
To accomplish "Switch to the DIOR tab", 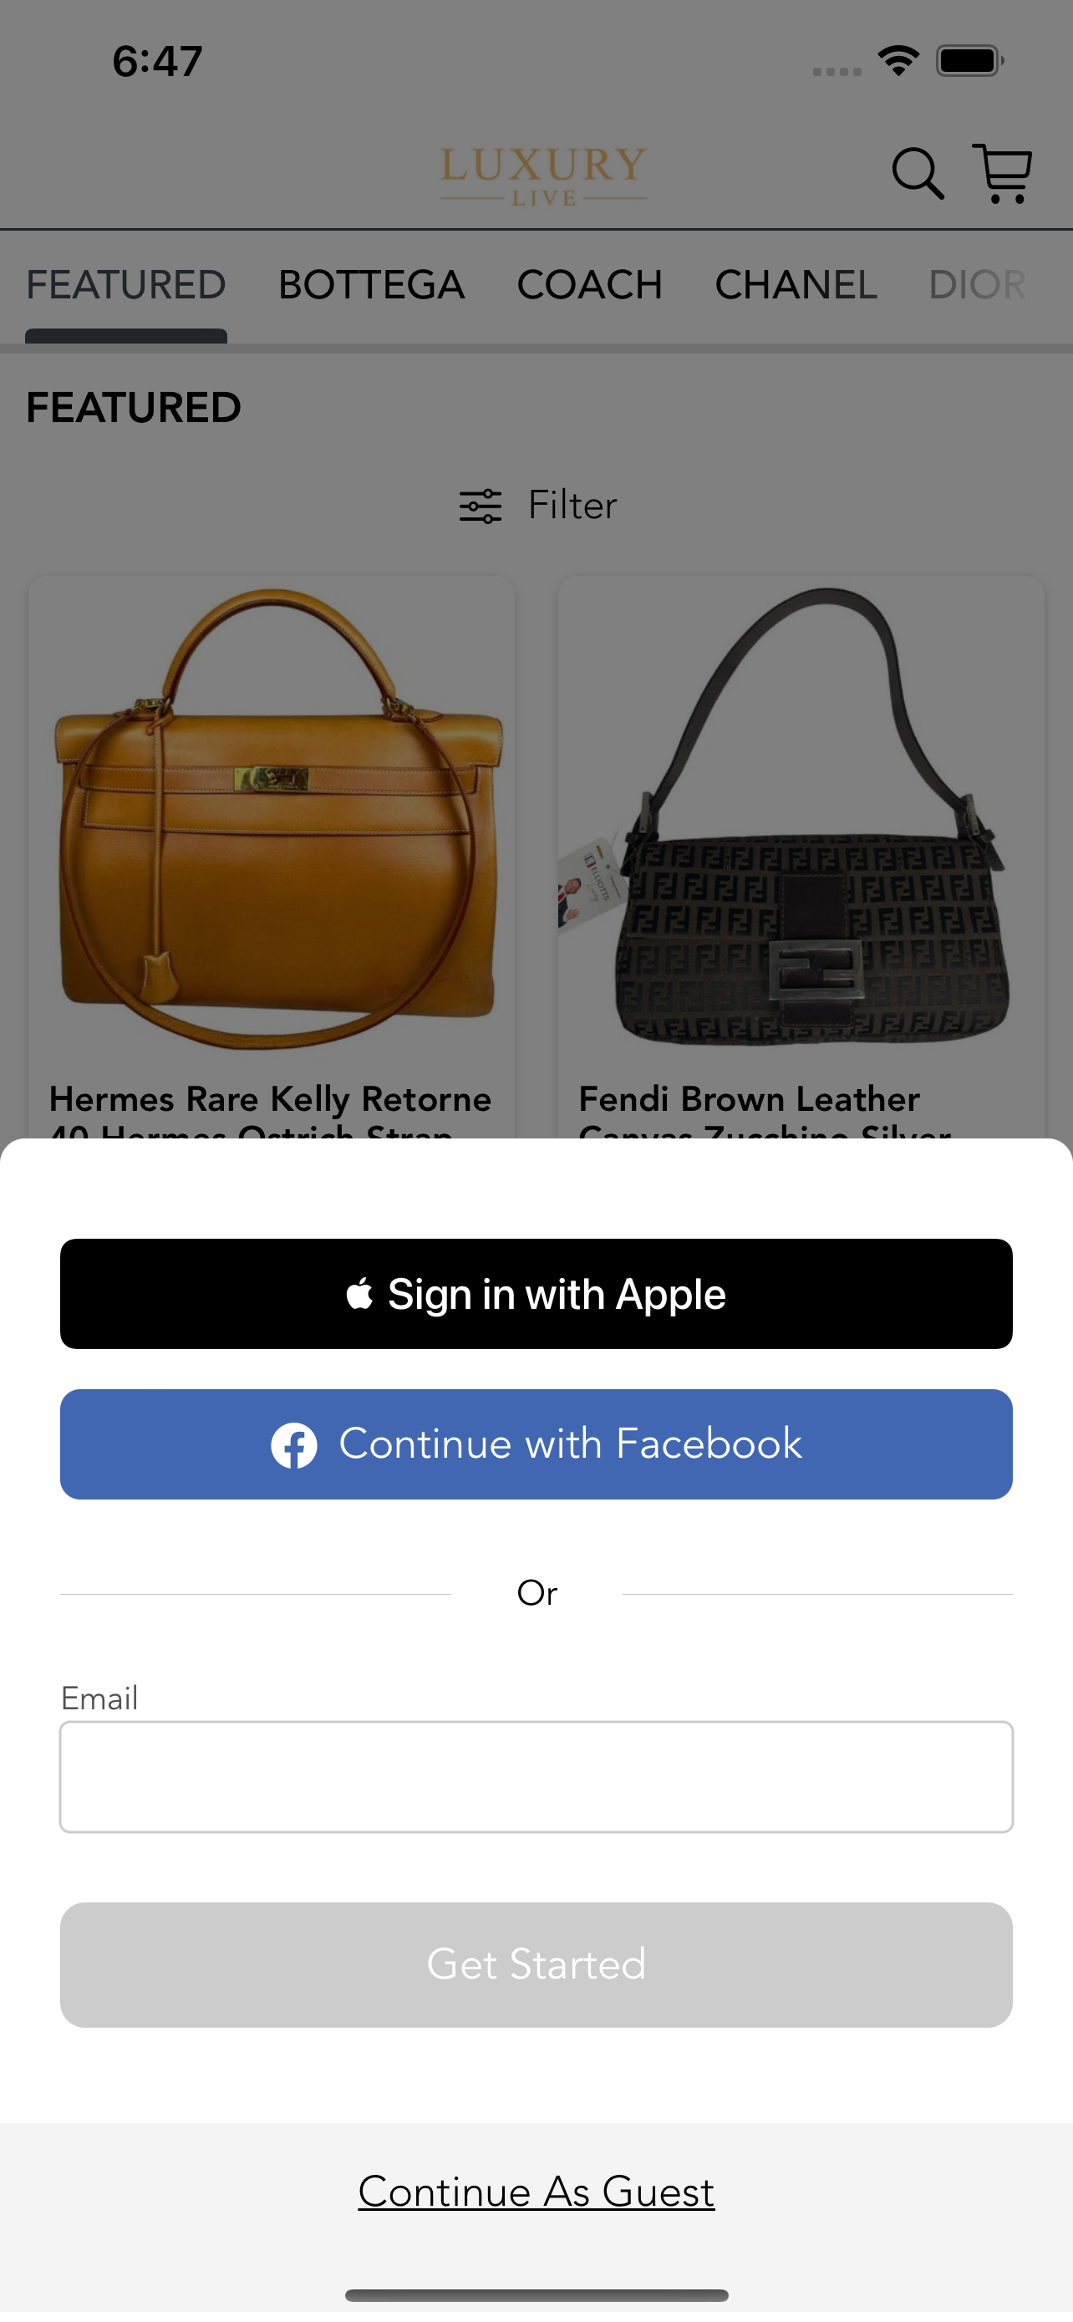I will pos(977,286).
